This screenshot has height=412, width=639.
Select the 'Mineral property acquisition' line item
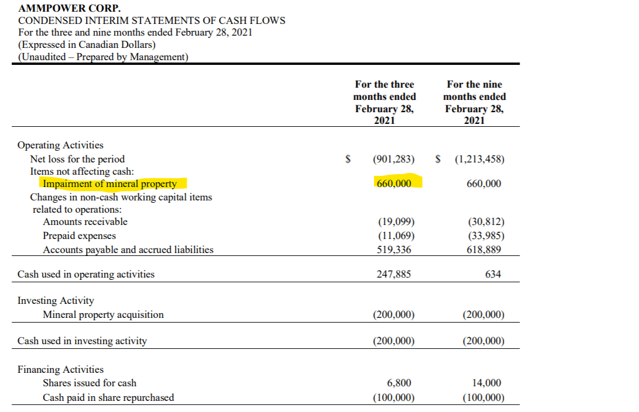[103, 314]
